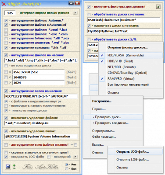Click the labels field with USBFlash|FlashDrive

(124, 20)
